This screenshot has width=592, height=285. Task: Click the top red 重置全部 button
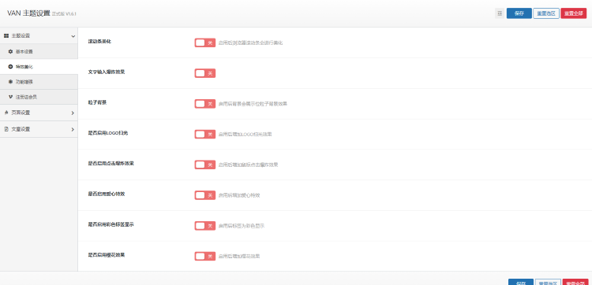(574, 13)
